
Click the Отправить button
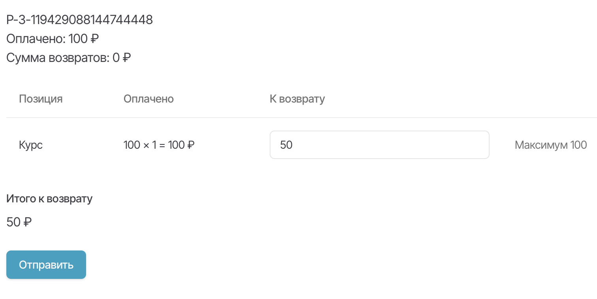point(46,265)
